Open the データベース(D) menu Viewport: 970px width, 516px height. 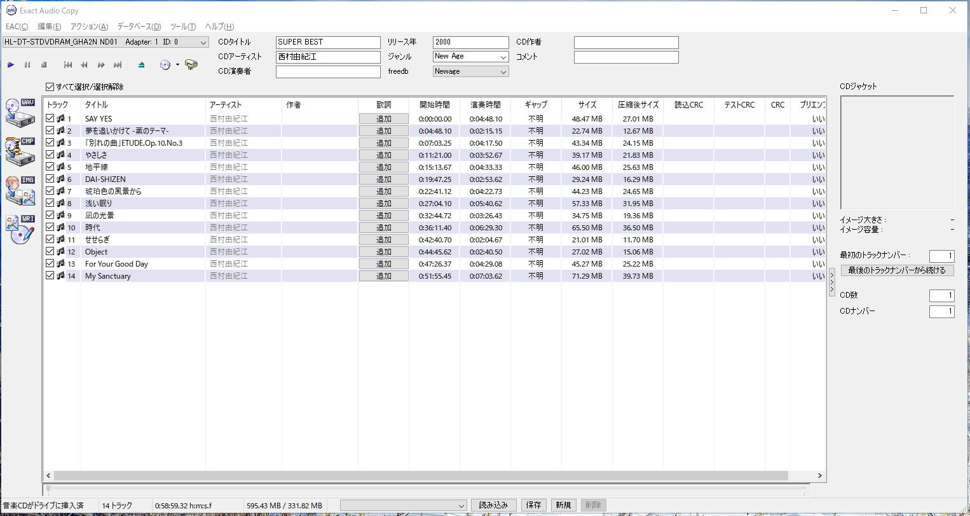click(139, 27)
